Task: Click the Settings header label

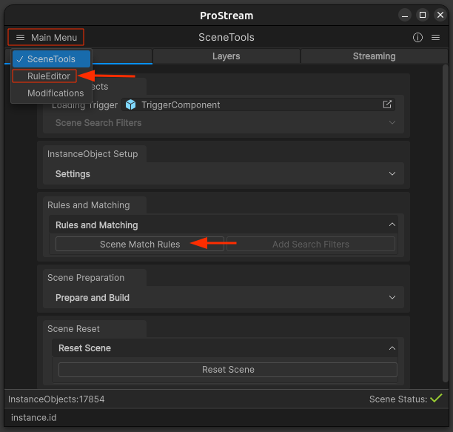Action: (x=73, y=174)
